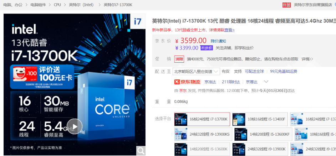Click the weight value 0.086kg
This screenshot has width=336, height=156.
pos(181,102)
